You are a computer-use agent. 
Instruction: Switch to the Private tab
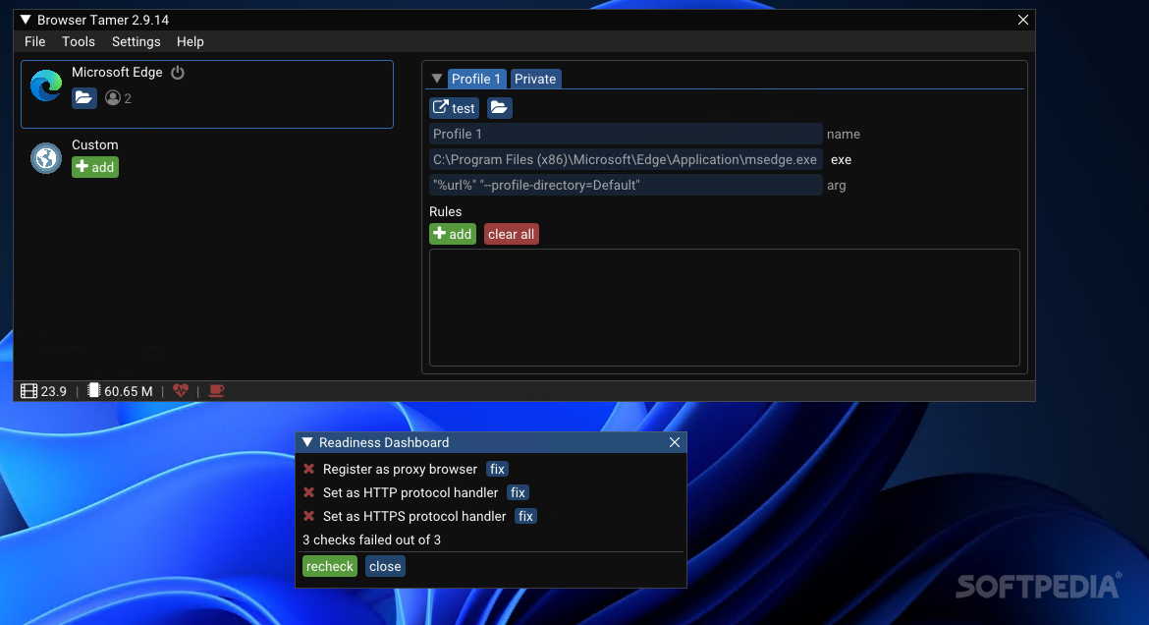point(535,79)
